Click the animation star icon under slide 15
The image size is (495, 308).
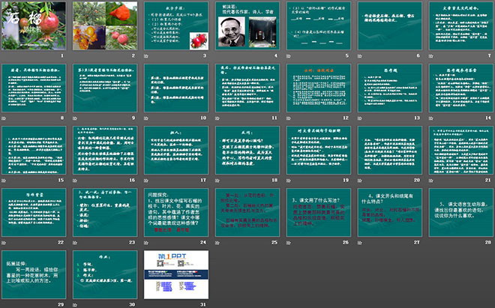(x=4, y=181)
